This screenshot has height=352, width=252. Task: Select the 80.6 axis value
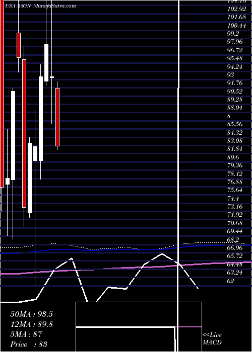(233, 157)
